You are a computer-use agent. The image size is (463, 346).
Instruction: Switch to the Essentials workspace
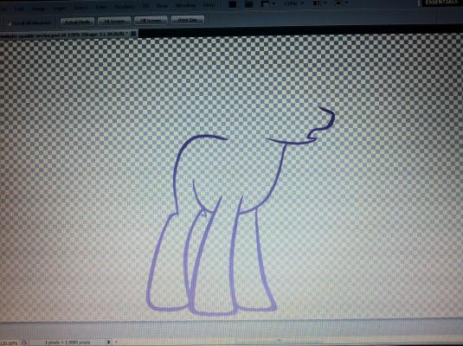pyautogui.click(x=443, y=3)
